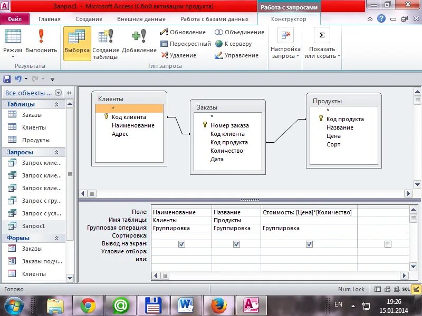Select the Удаление query type
The width and height of the screenshot is (422, 316).
point(179,55)
